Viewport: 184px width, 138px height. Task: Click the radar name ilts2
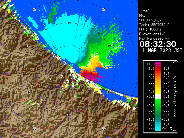144,11
